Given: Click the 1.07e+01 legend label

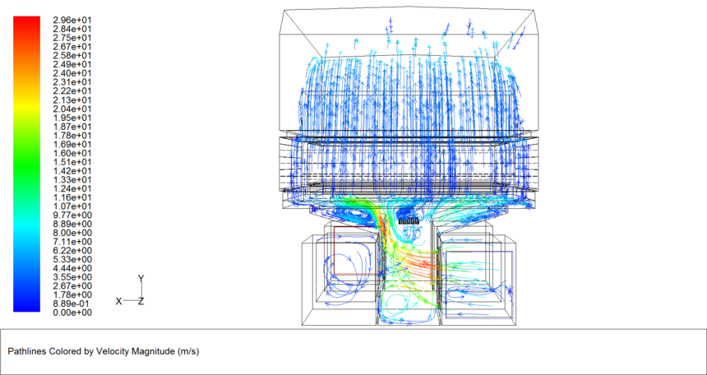Looking at the screenshot, I should [x=72, y=206].
